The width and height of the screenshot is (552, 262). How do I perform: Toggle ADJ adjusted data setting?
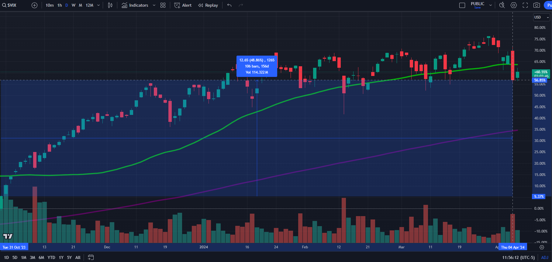[x=545, y=257]
